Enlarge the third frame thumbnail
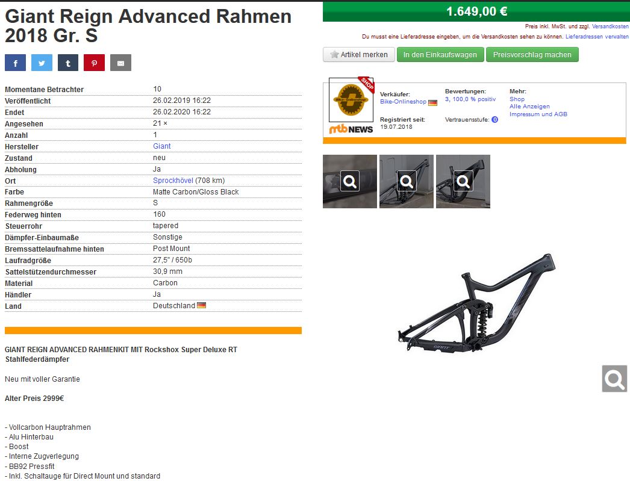The width and height of the screenshot is (630, 481). (463, 181)
